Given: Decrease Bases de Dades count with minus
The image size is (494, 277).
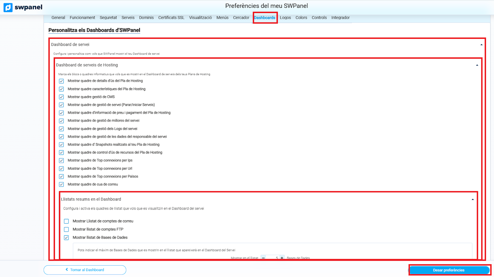Looking at the screenshot, I should click(x=263, y=258).
